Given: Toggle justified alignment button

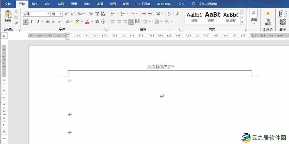Looking at the screenshot, I should tap(131, 22).
